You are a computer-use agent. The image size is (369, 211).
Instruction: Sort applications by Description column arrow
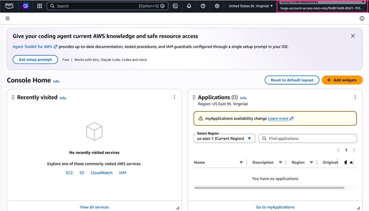281,162
